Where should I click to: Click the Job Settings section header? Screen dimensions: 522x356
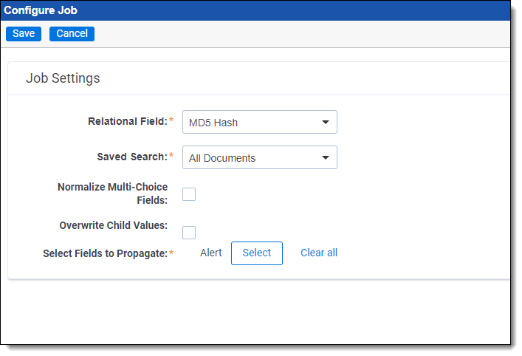pos(63,78)
